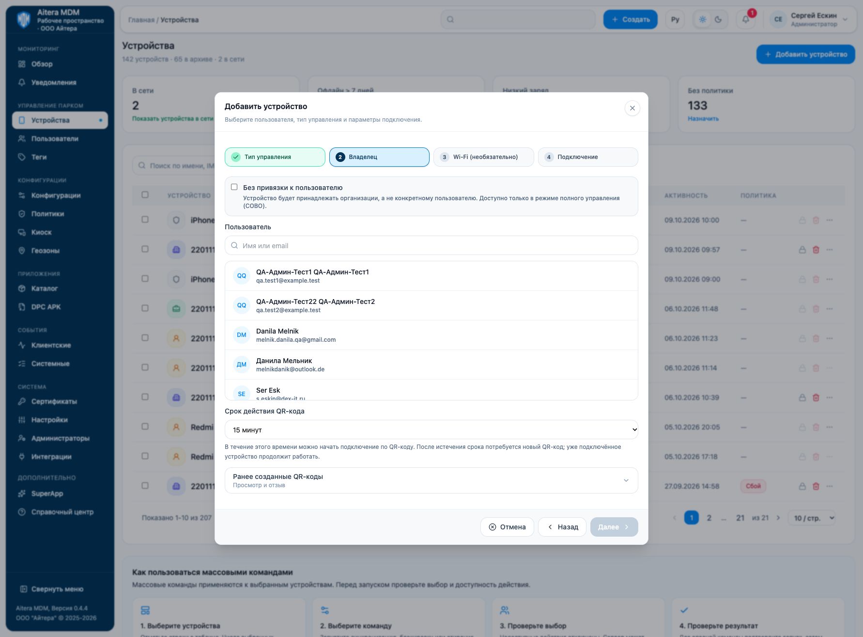
Task: Check 'Без привязки к пользователю' checkbox
Action: point(234,187)
